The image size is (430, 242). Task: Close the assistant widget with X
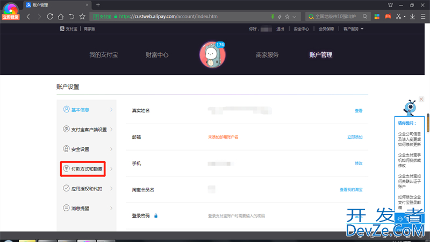pyautogui.click(x=421, y=99)
